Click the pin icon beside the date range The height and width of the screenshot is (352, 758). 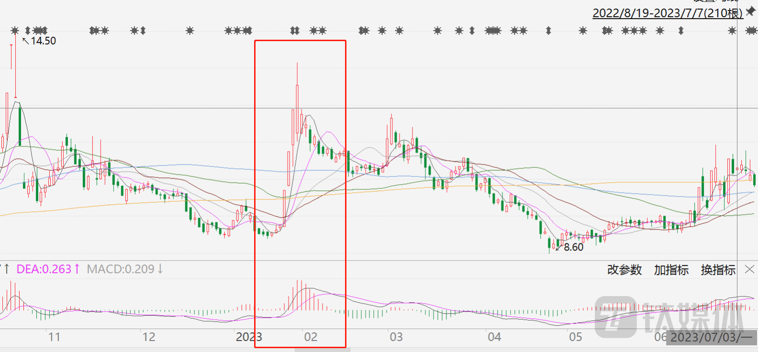[x=750, y=11]
